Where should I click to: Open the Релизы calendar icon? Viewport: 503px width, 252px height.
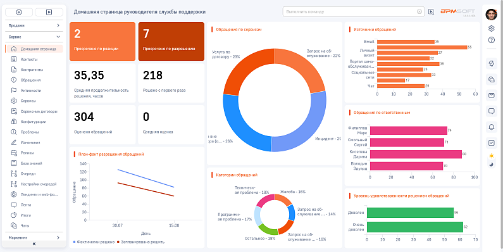13,153
